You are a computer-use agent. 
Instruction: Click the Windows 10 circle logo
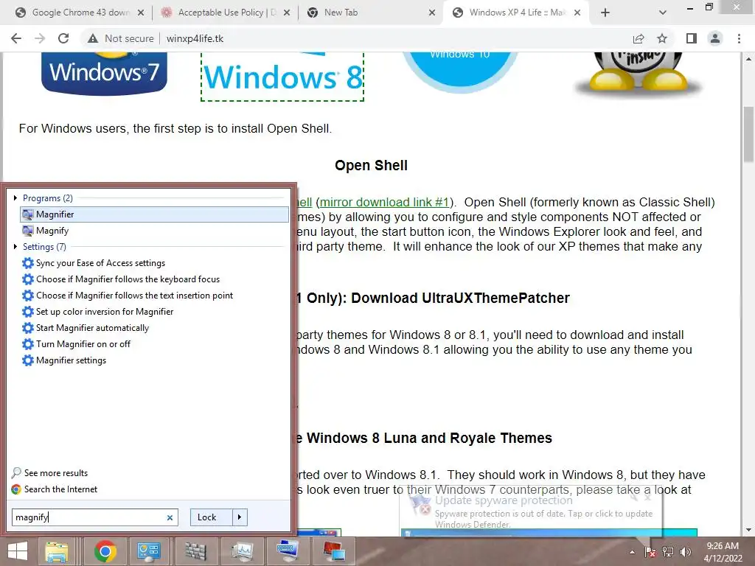pos(460,71)
